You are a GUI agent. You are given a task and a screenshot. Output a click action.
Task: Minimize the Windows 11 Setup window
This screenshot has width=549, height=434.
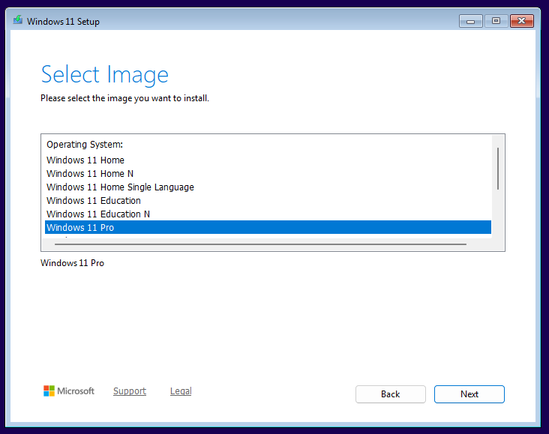(470, 21)
